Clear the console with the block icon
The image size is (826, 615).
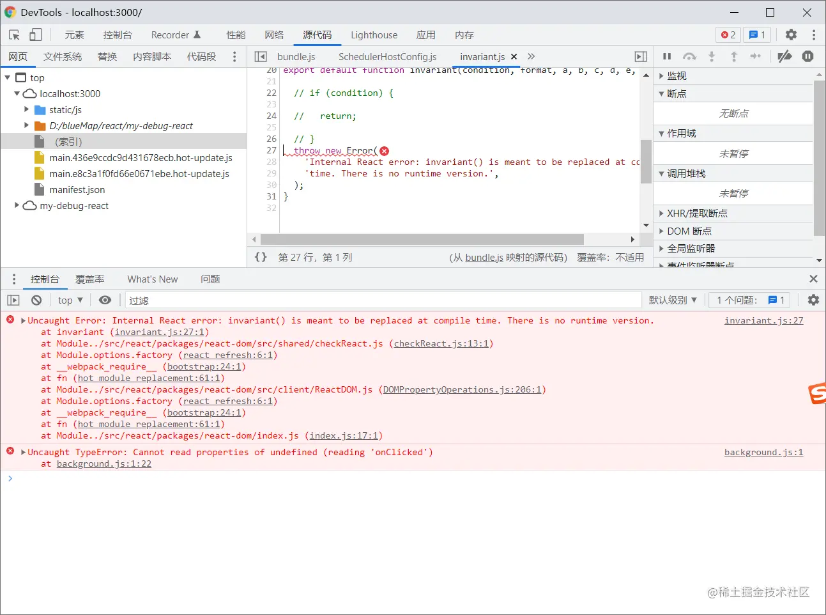pos(36,300)
